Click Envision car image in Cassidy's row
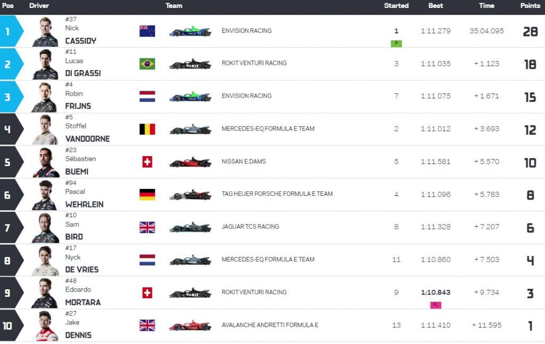The height and width of the screenshot is (344, 545). click(190, 31)
